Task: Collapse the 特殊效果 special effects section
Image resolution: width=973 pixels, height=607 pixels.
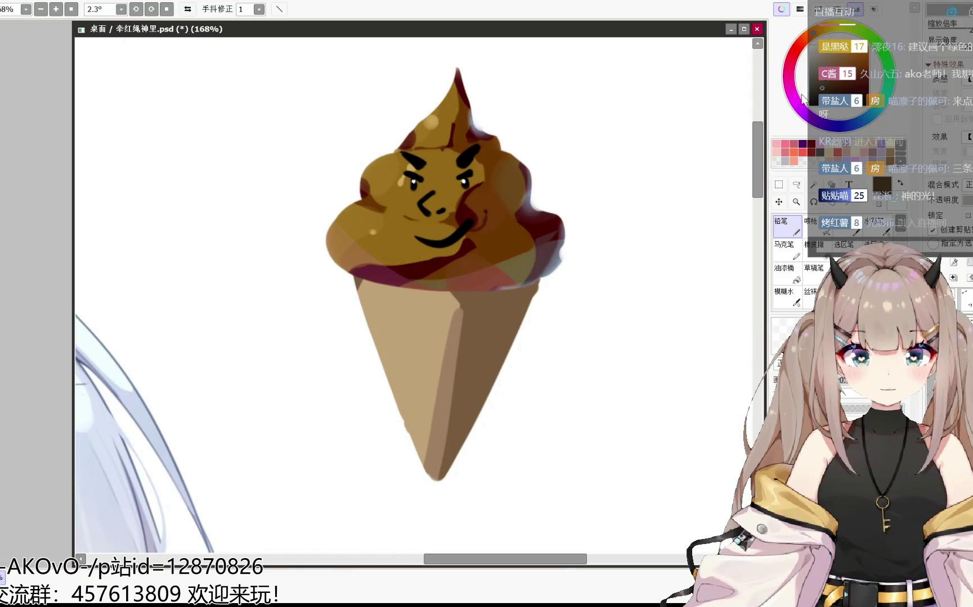Action: (x=928, y=65)
